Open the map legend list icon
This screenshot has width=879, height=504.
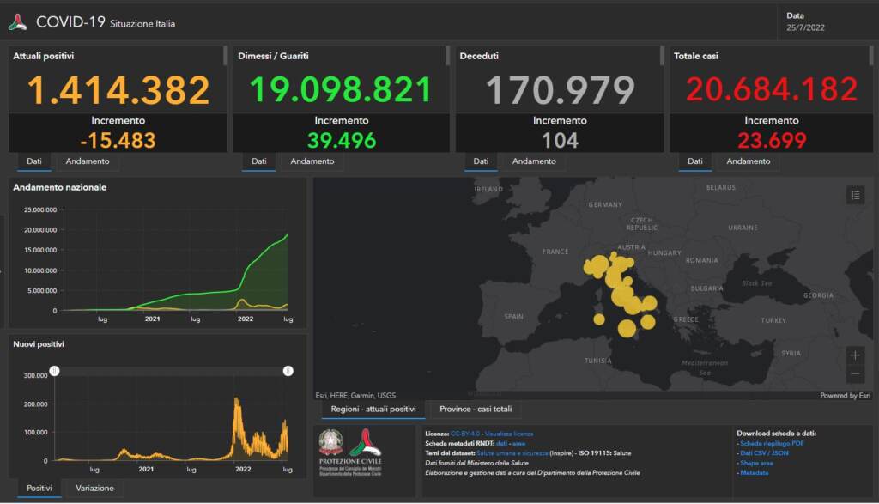pyautogui.click(x=855, y=196)
